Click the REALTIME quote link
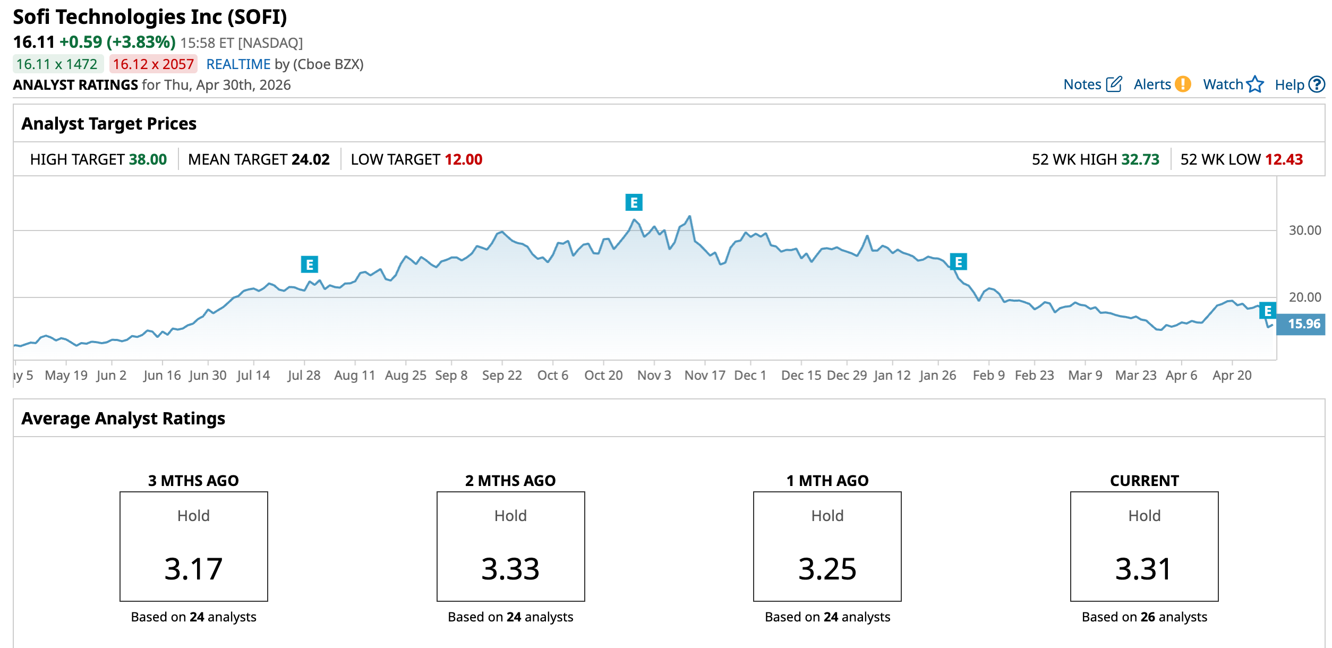Screen dimensions: 1332x648 pyautogui.click(x=238, y=64)
